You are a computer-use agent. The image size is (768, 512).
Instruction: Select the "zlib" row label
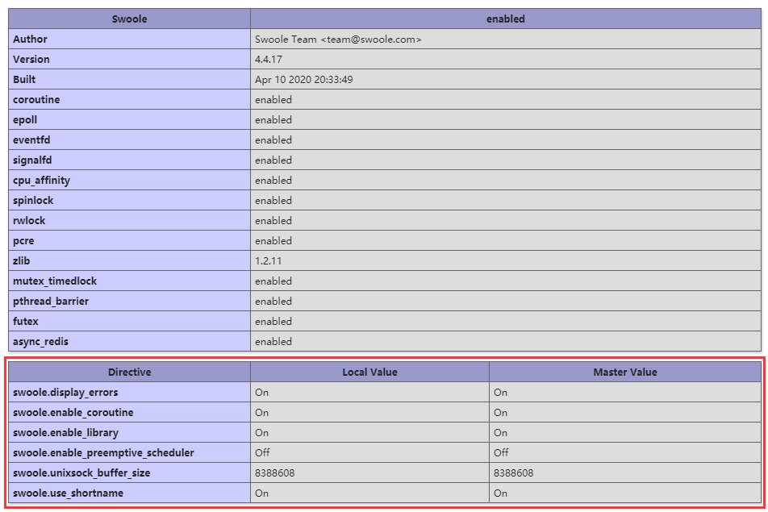coord(21,260)
